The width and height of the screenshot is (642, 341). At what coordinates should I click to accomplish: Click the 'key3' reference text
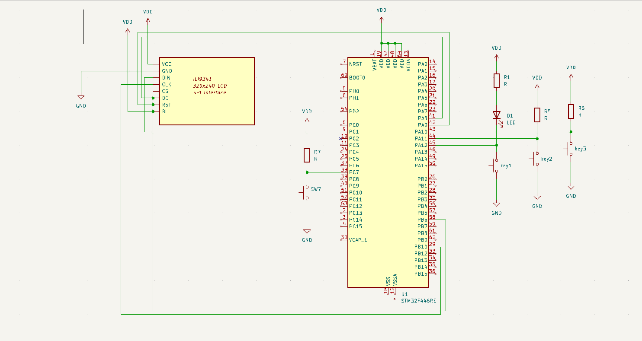point(581,149)
